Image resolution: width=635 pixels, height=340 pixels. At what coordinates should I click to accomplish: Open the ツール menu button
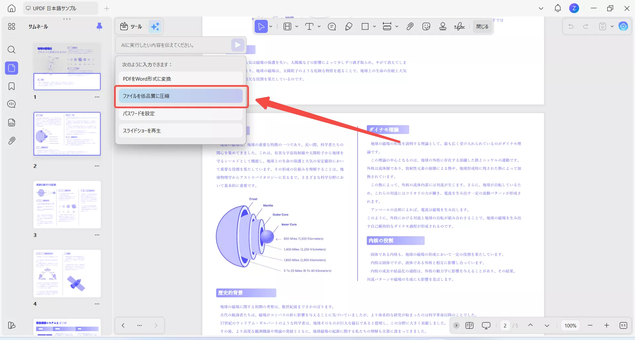coord(131,26)
